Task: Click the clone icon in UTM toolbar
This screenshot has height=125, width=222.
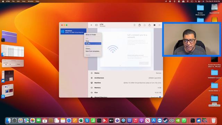Action: 139,25
